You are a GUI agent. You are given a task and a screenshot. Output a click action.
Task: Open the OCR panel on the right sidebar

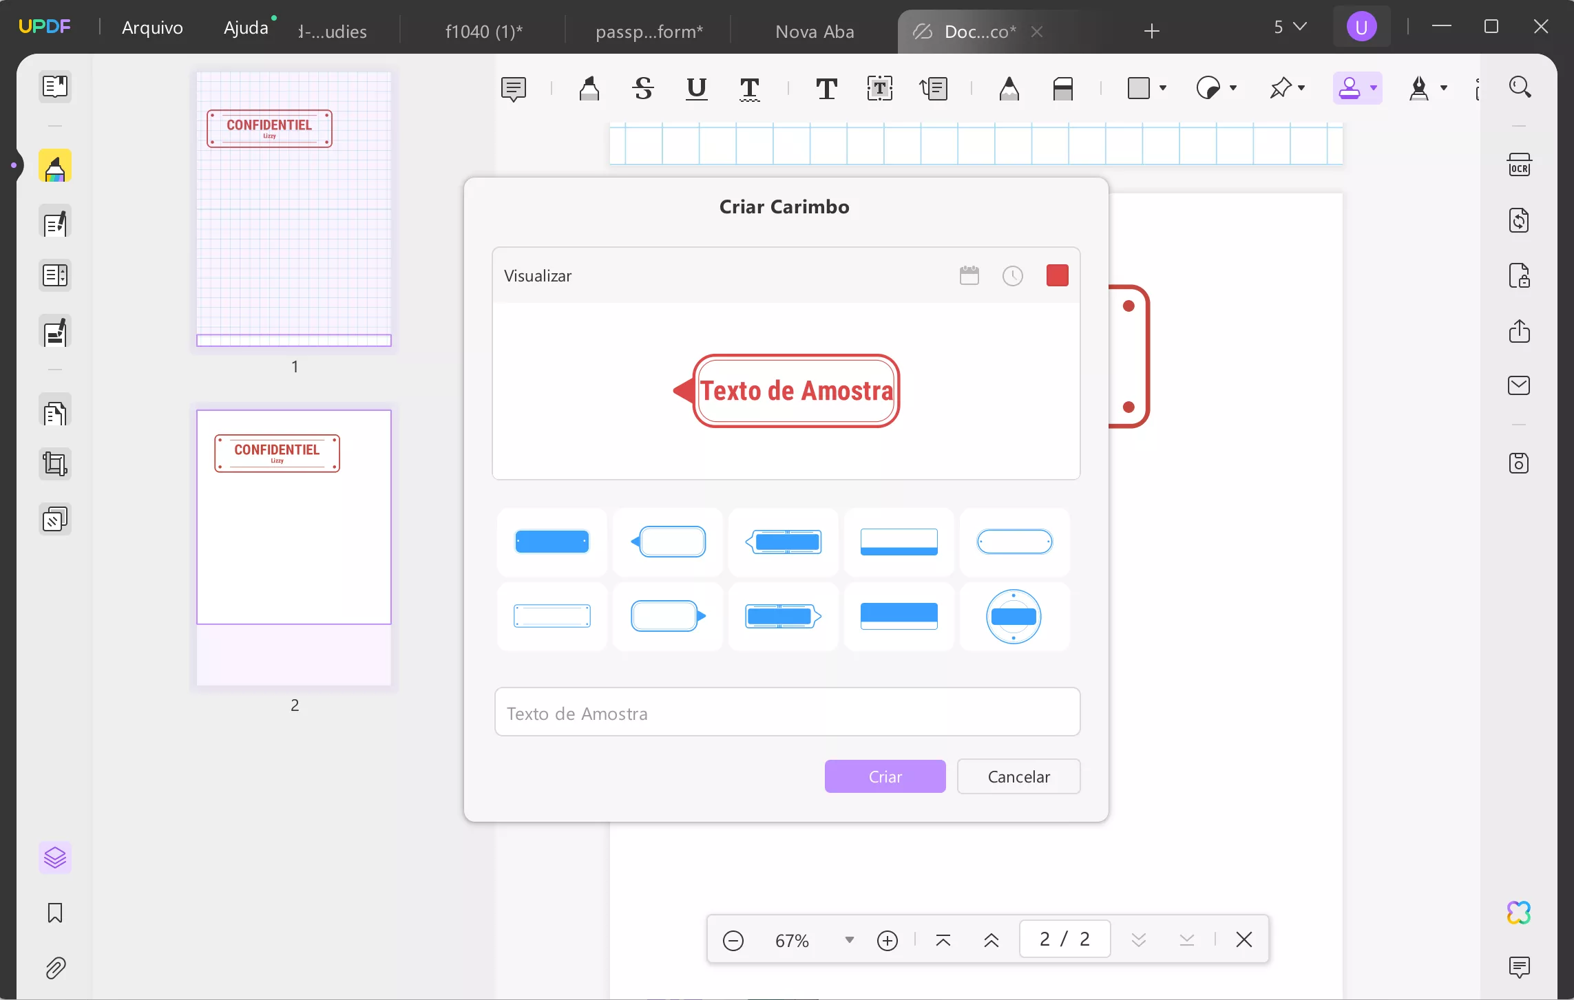tap(1520, 165)
